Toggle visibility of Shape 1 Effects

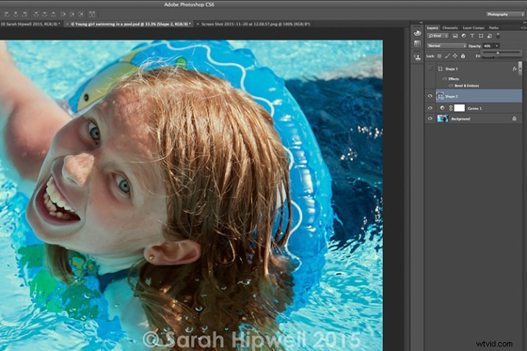coord(445,79)
